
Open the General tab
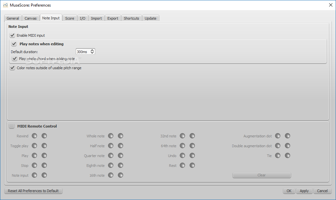pos(13,18)
